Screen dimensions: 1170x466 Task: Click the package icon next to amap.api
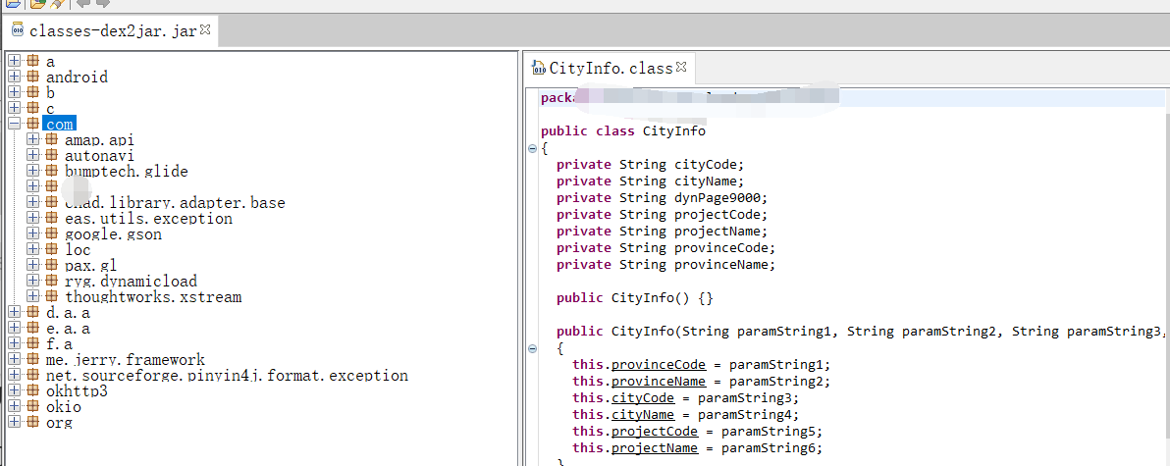(x=51, y=138)
